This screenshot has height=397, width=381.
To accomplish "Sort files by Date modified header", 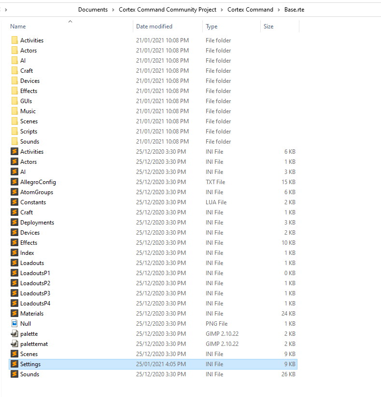I will (154, 26).
